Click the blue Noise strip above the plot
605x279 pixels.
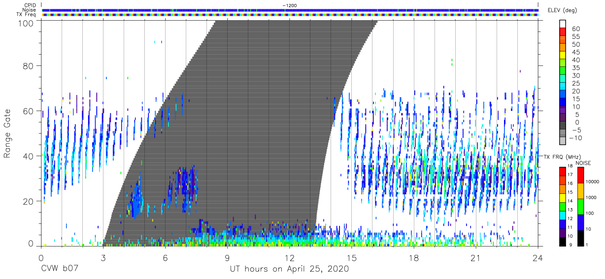point(290,10)
